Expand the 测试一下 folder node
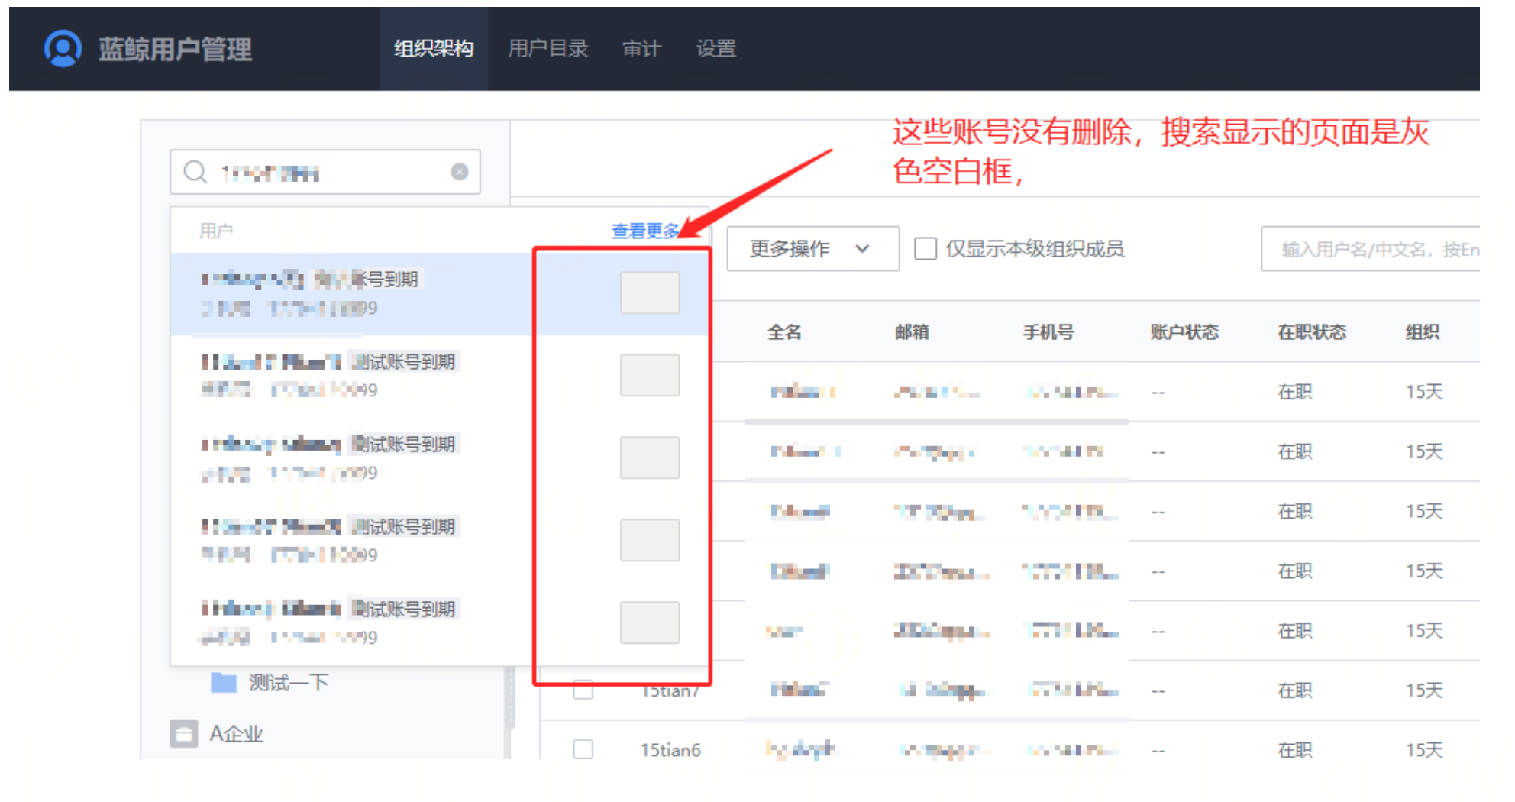 [x=286, y=682]
